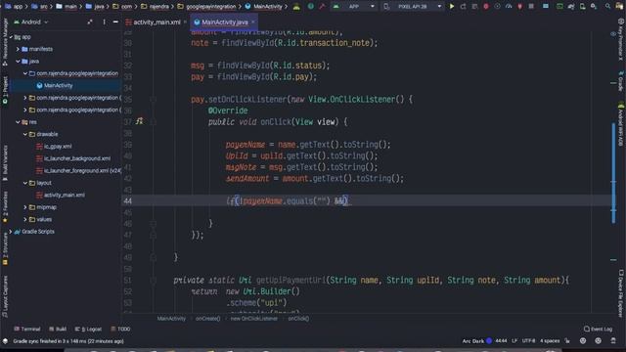
Task: Open the APP run configuration dropdown
Action: pos(354,7)
